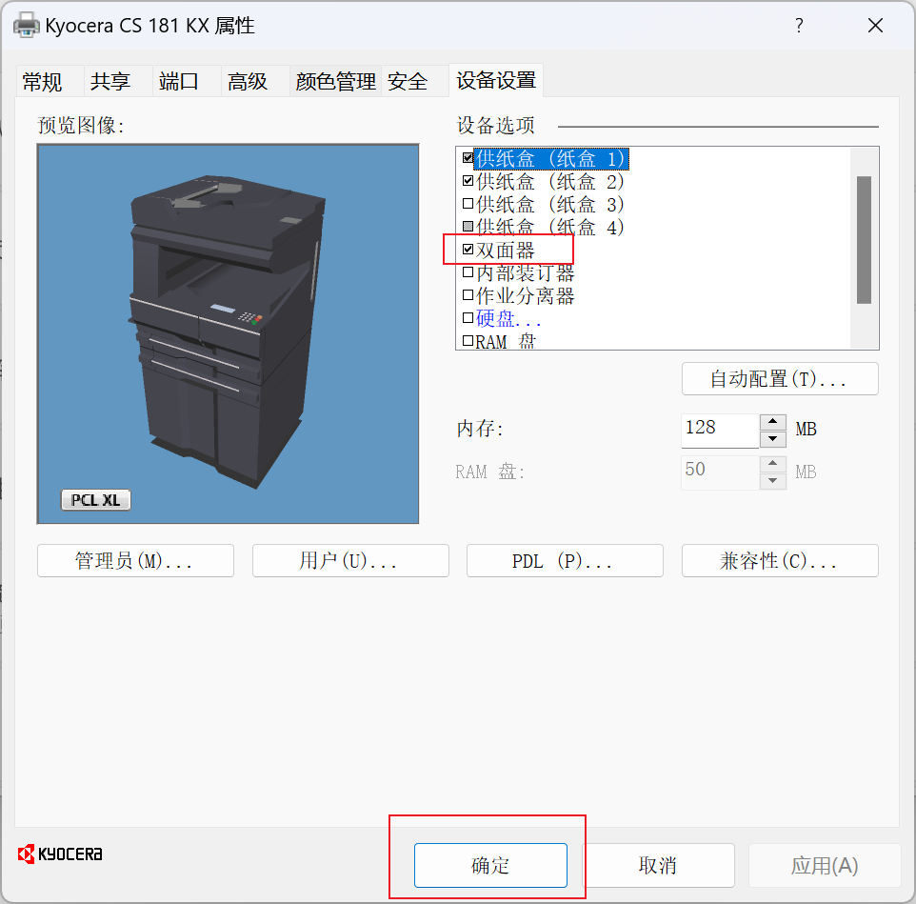Open the 硬盘... link text
Viewport: 916px width, 904px height.
(508, 318)
